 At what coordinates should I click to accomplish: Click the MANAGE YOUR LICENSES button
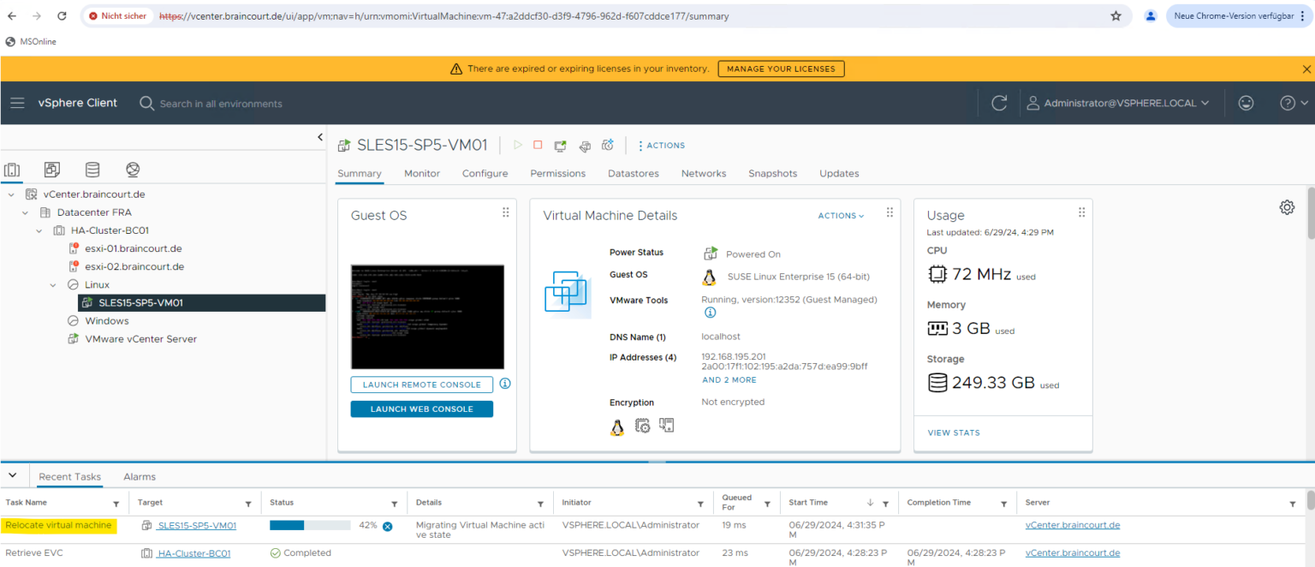pyautogui.click(x=780, y=69)
